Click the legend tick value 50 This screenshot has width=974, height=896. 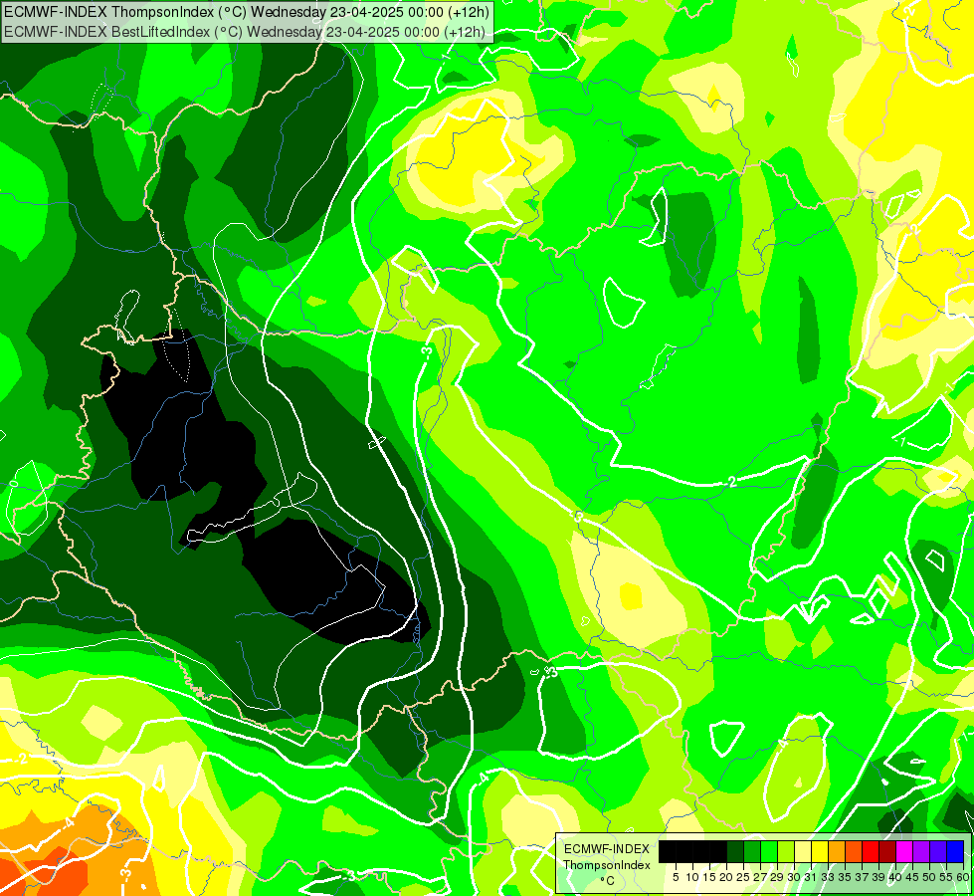(x=930, y=877)
